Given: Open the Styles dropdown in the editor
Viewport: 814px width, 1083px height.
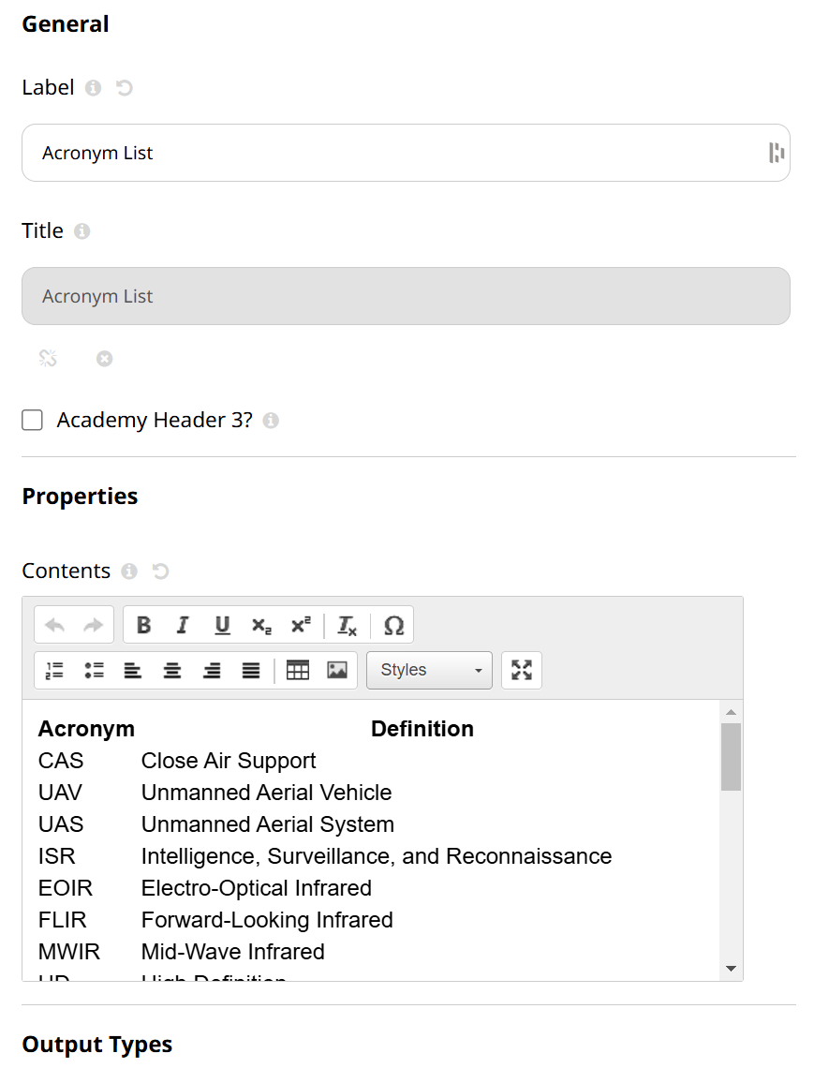Looking at the screenshot, I should click(428, 670).
